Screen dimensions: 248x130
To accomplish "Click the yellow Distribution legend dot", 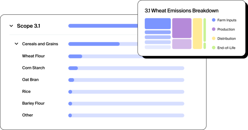I will 214,38.
